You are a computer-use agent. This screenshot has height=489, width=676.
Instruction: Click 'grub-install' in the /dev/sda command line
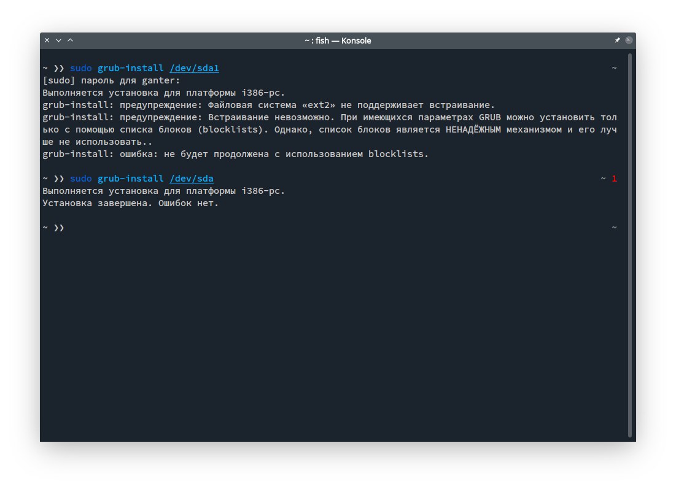(x=131, y=179)
